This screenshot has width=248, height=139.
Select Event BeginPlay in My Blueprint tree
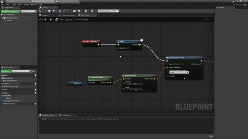click(x=11, y=81)
